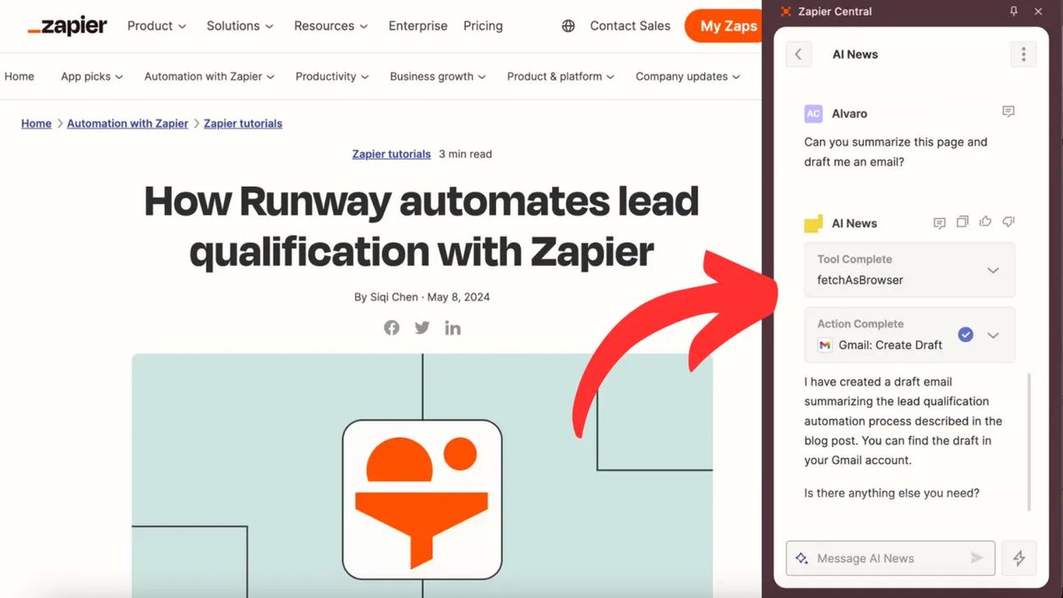Click Zapier tutorials breadcrumb link
Image resolution: width=1063 pixels, height=598 pixels.
(243, 123)
